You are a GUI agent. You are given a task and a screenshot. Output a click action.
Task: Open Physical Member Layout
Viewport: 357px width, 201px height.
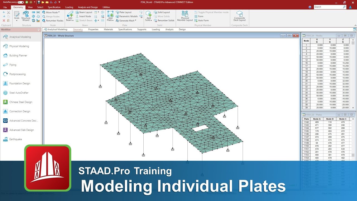185,16
